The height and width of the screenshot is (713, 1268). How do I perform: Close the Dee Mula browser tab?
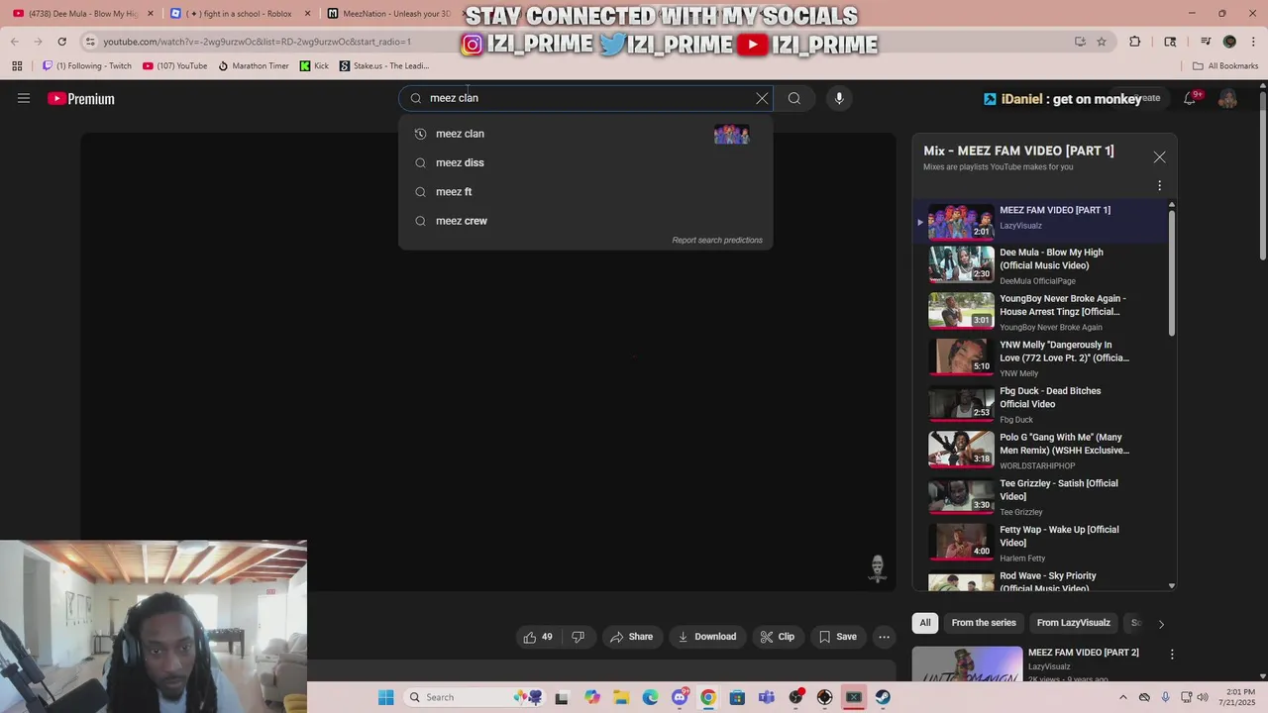click(x=150, y=14)
